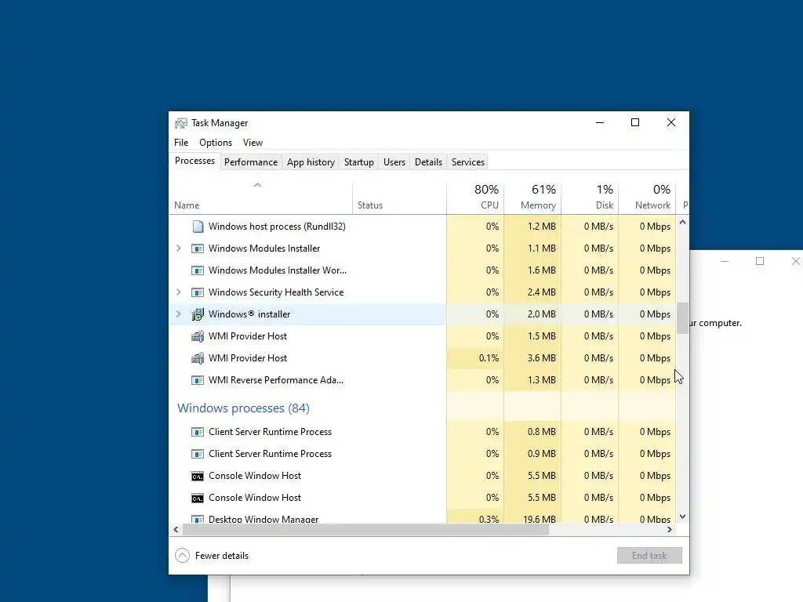
Task: Select the Desktop Window Manager row
Action: click(423, 517)
